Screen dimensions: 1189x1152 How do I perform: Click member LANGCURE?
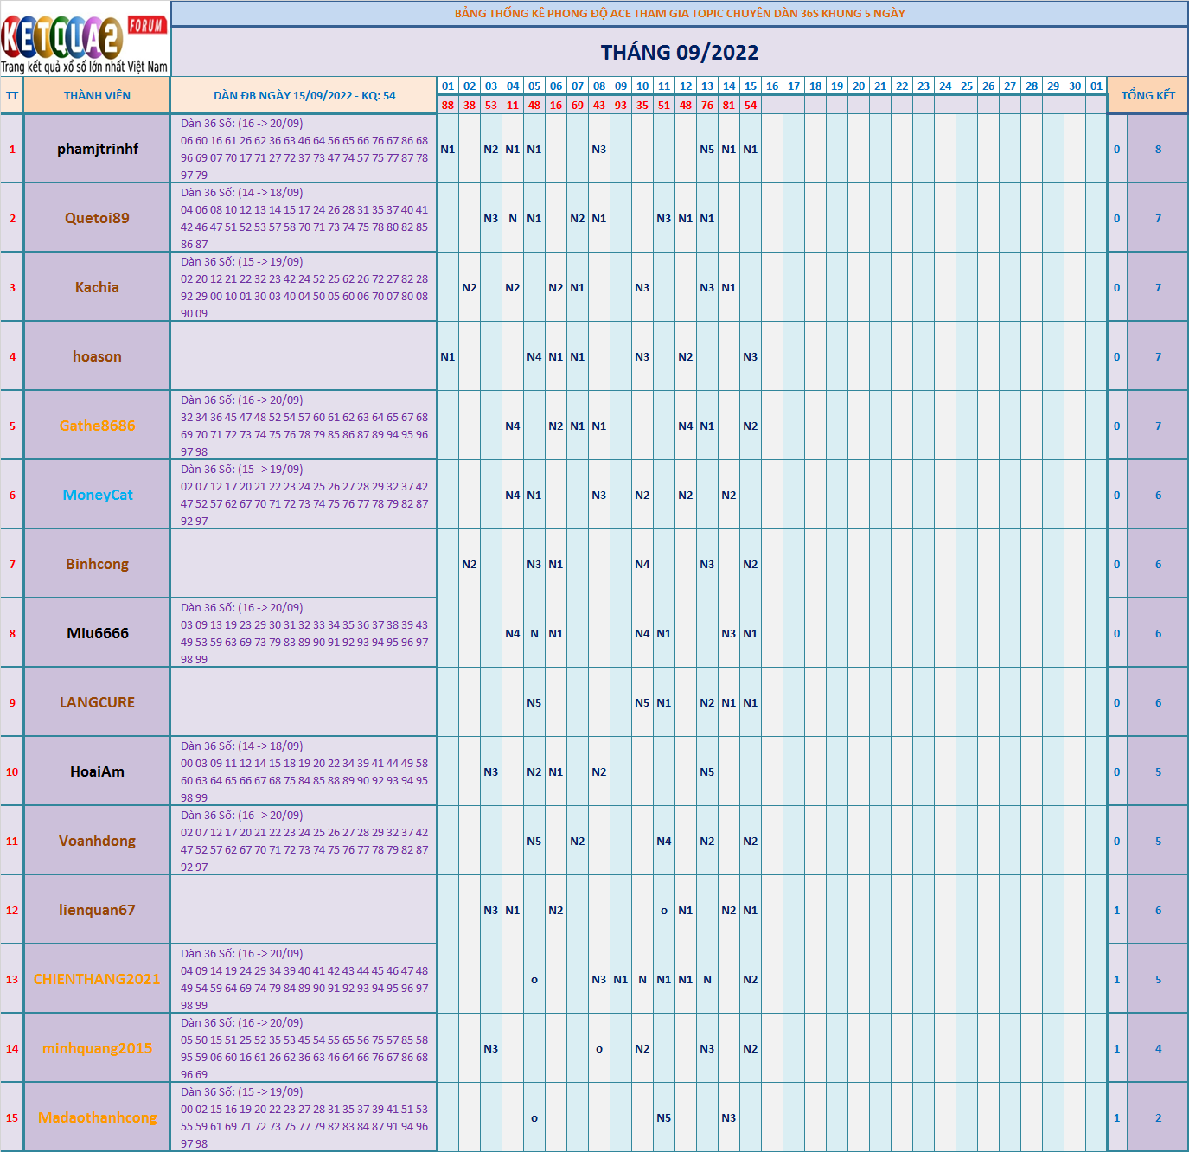click(97, 702)
